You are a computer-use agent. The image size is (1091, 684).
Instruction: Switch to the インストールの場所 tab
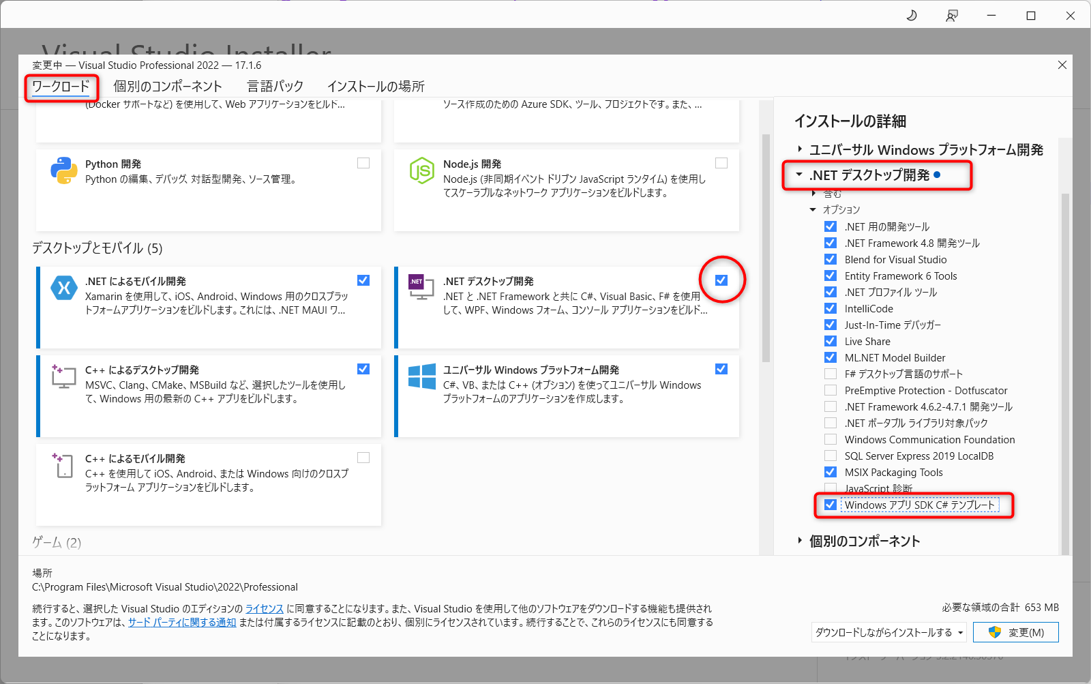[376, 87]
